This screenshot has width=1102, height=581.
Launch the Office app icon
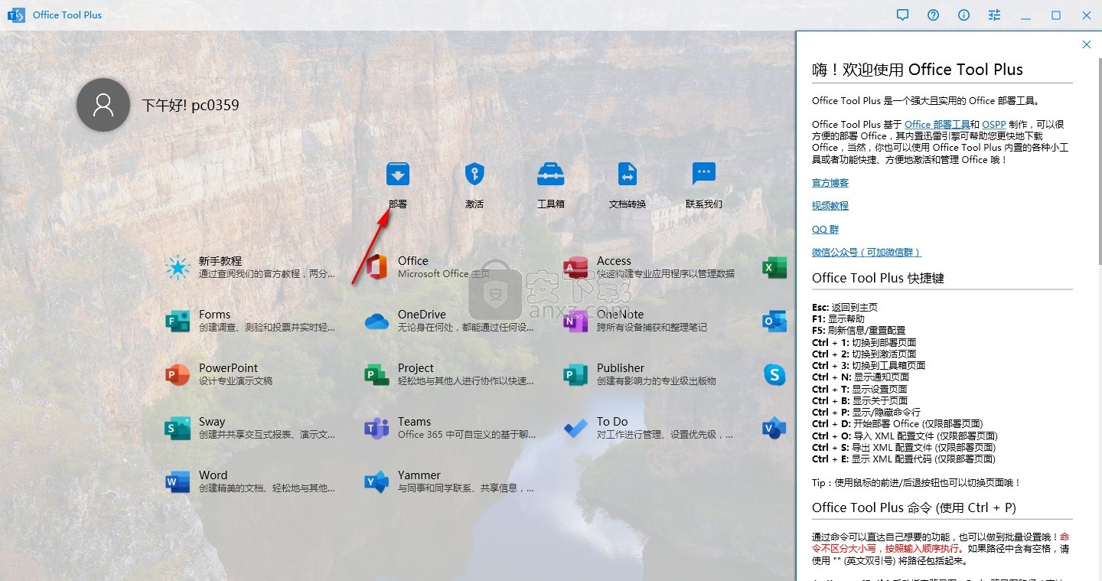coord(377,267)
